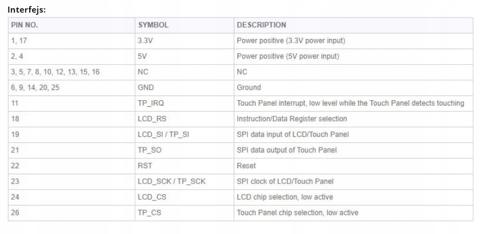This screenshot has height=234, width=484.
Task: Click the Touch Panel interrupt description
Action: [x=350, y=103]
